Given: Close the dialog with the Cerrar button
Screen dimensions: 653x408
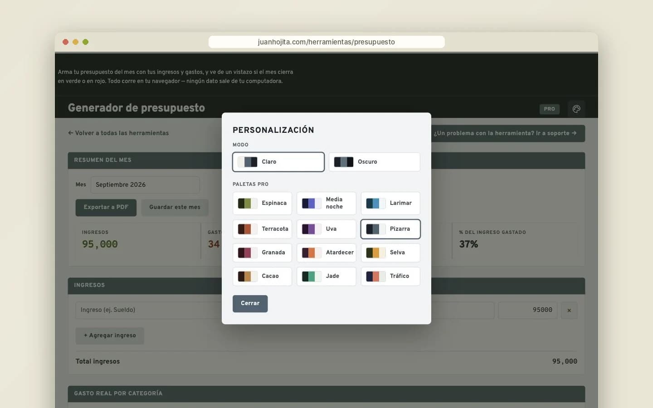Looking at the screenshot, I should point(250,304).
